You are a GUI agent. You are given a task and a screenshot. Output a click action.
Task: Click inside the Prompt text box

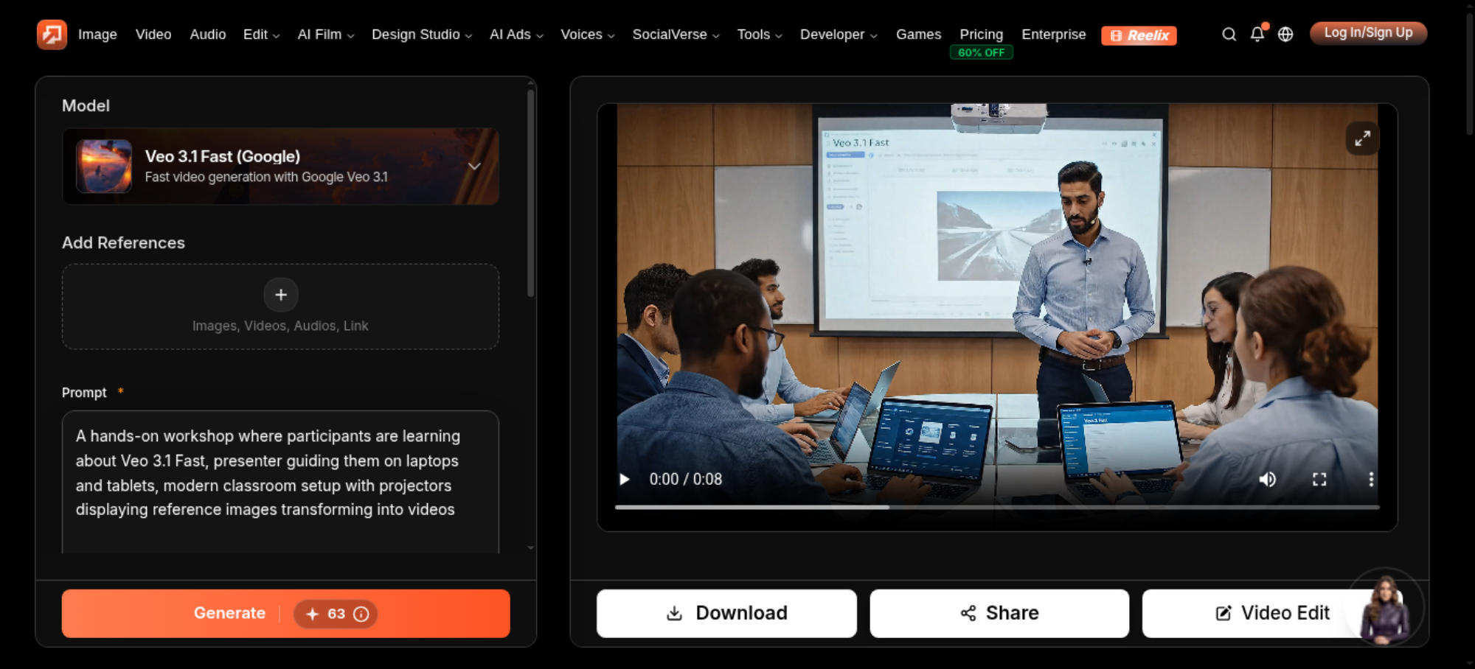[280, 482]
